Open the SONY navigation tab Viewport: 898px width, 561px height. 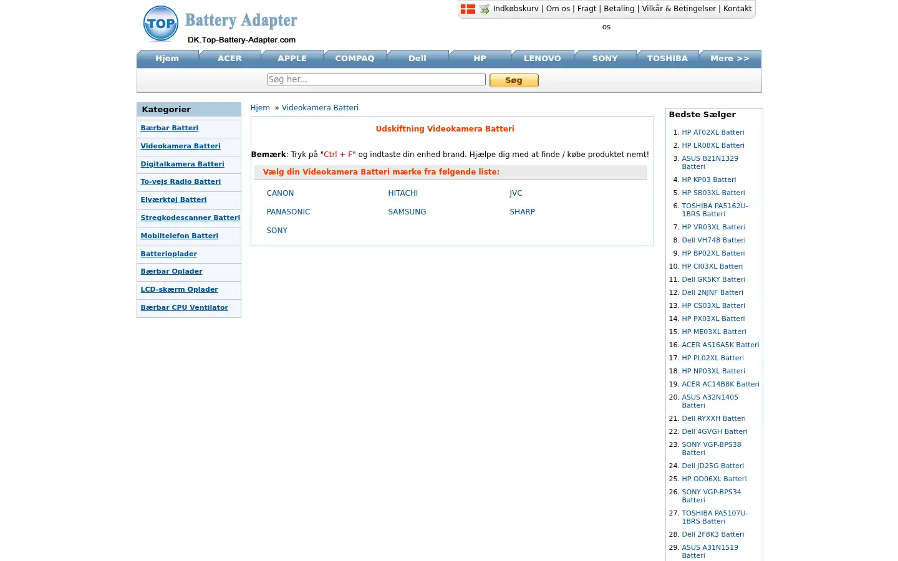tap(605, 59)
